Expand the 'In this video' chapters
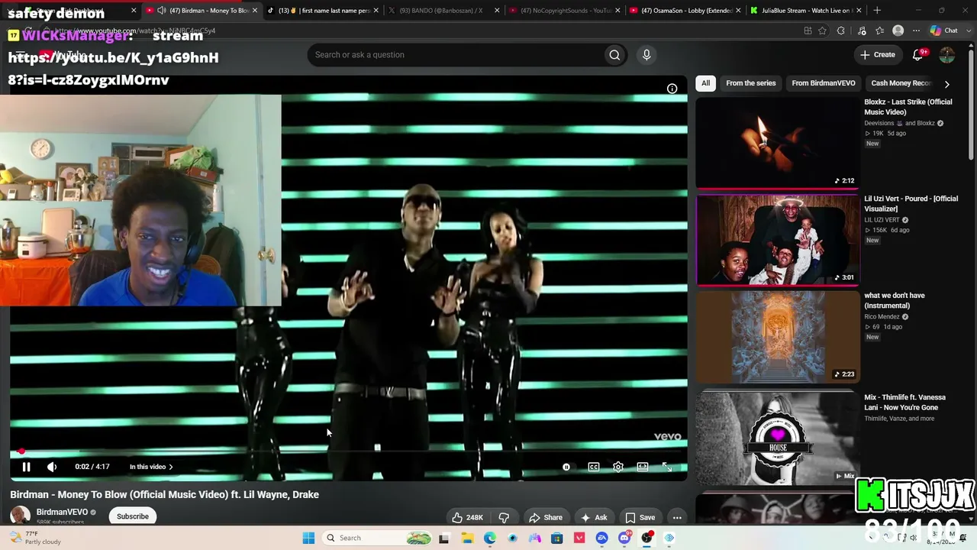 pos(151,467)
